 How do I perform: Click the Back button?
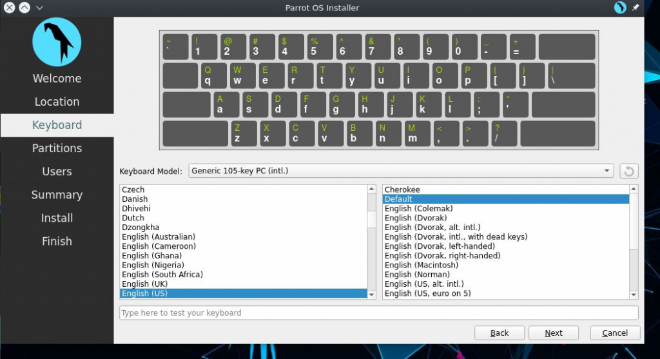tap(500, 333)
